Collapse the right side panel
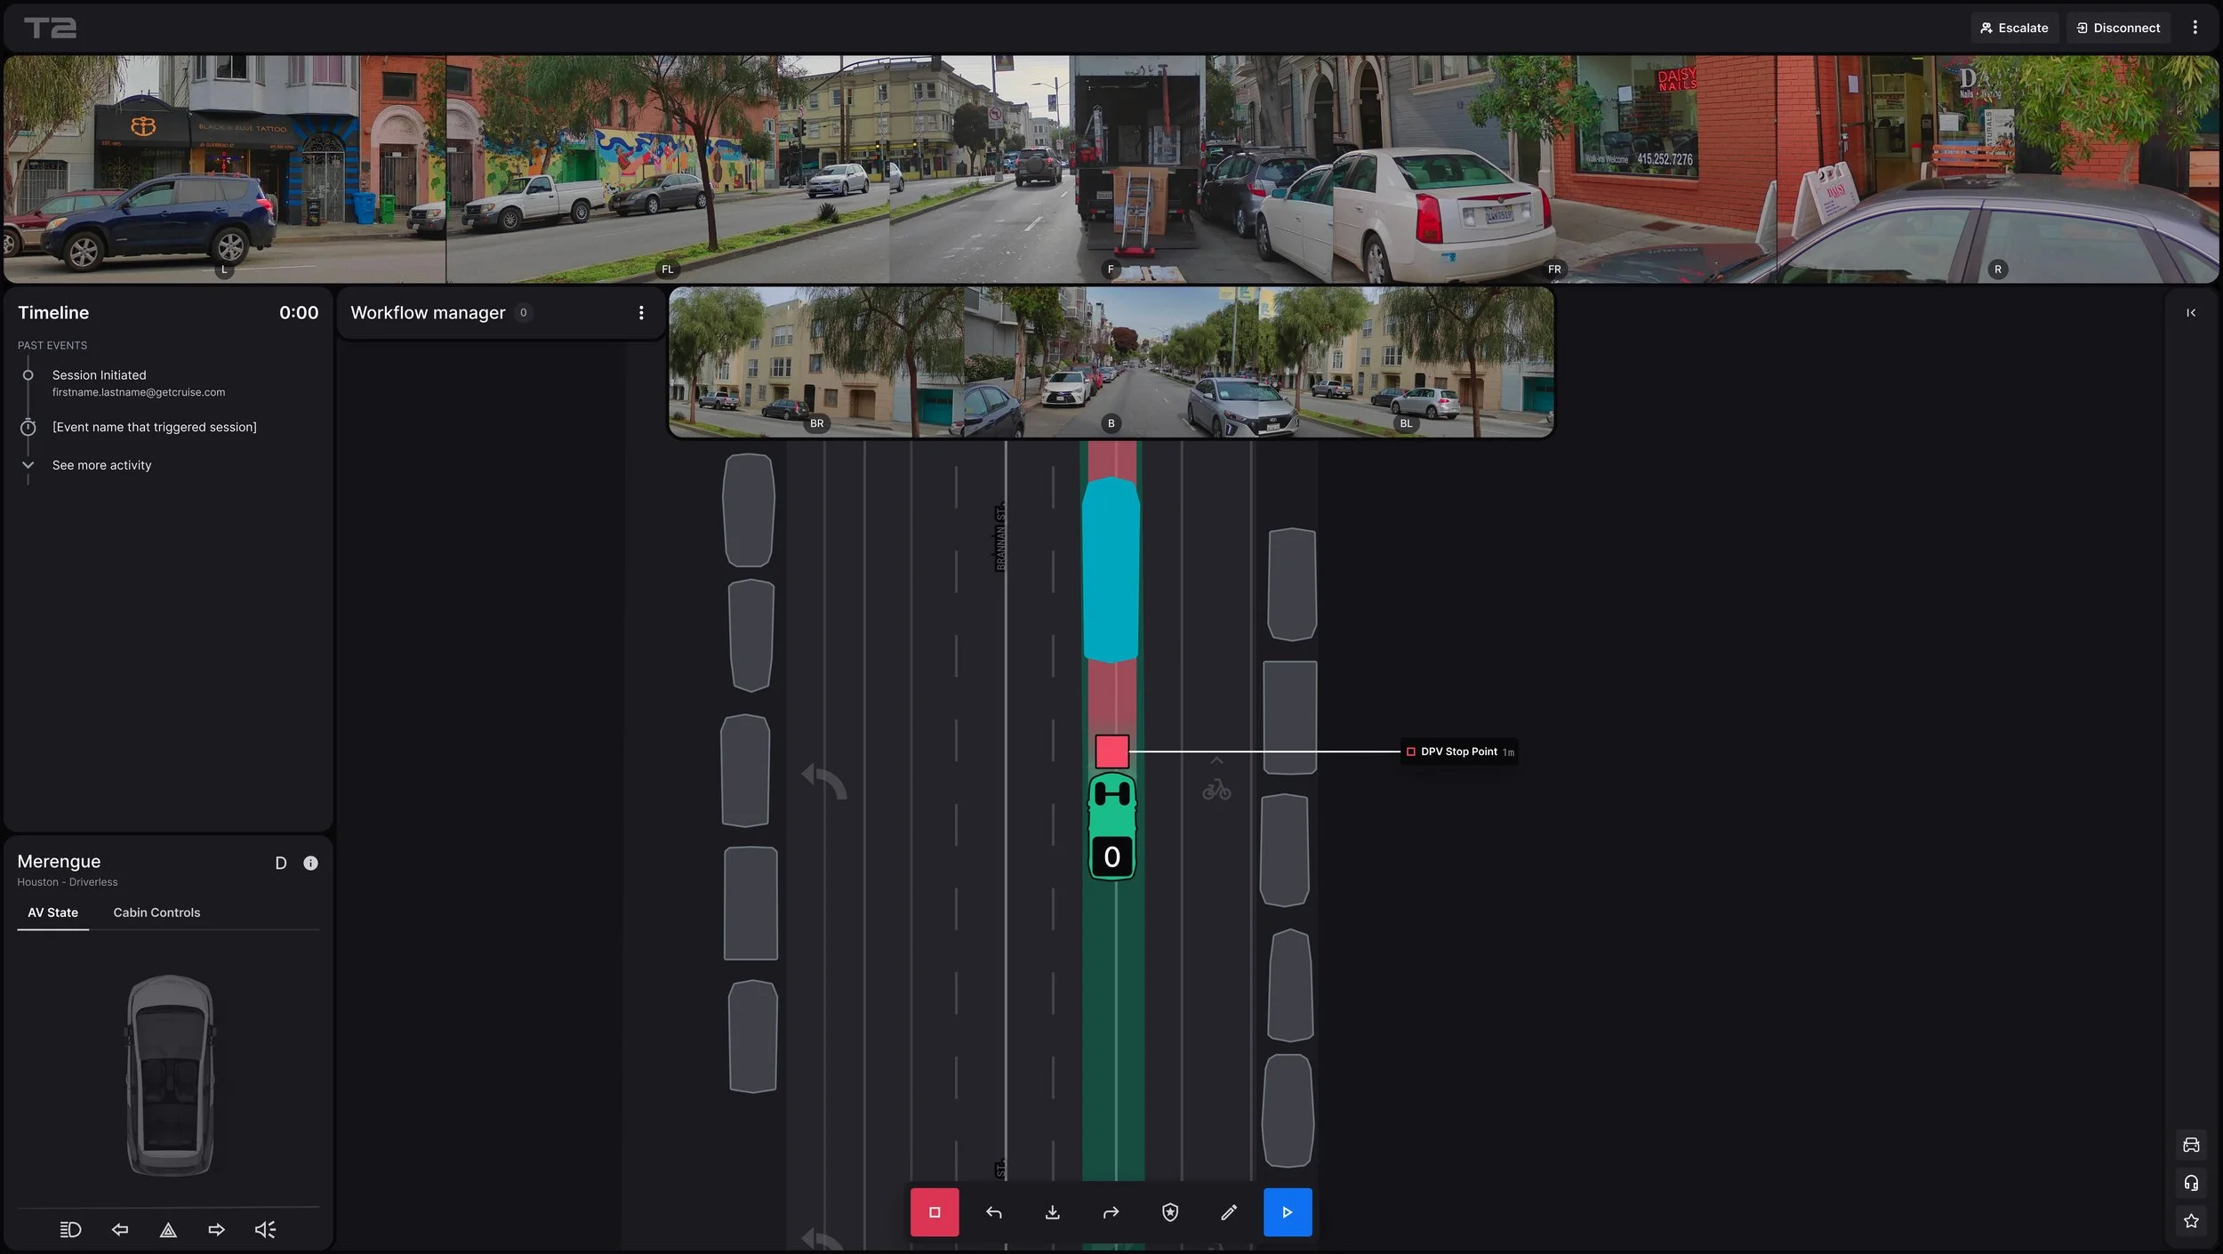 [x=2191, y=313]
